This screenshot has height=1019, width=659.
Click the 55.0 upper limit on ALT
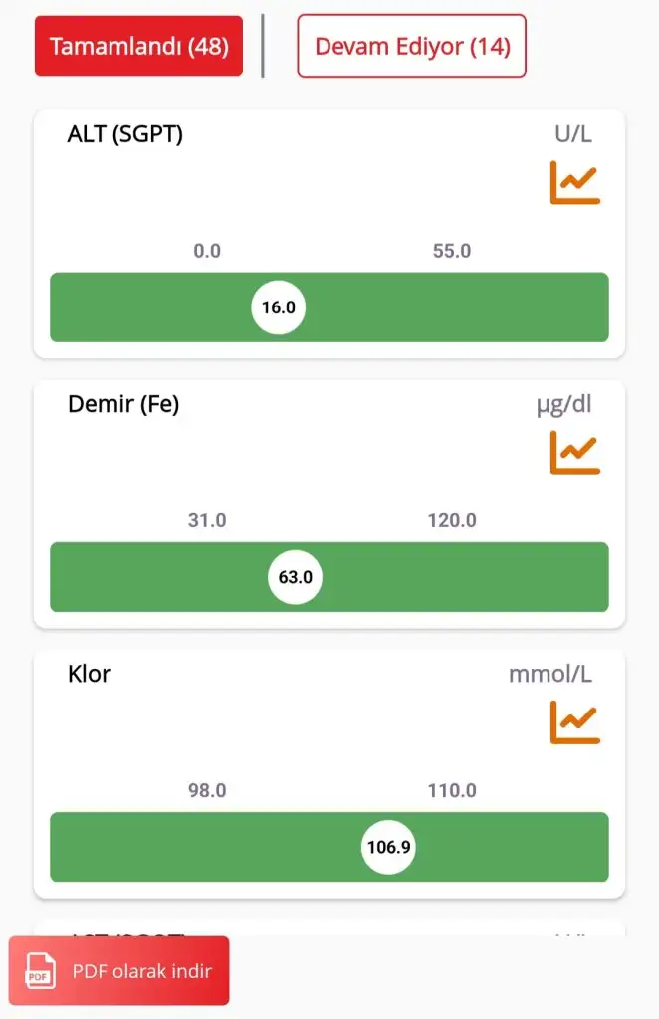(x=452, y=251)
